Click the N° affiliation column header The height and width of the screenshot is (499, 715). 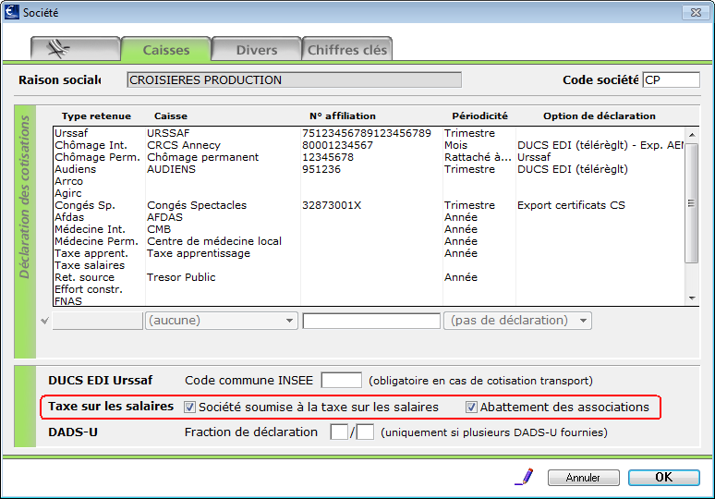(x=343, y=116)
